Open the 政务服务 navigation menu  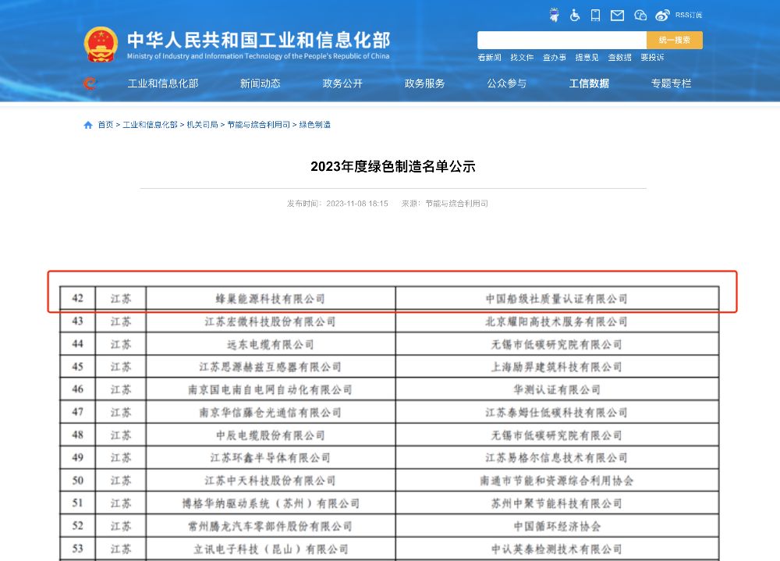click(x=425, y=83)
